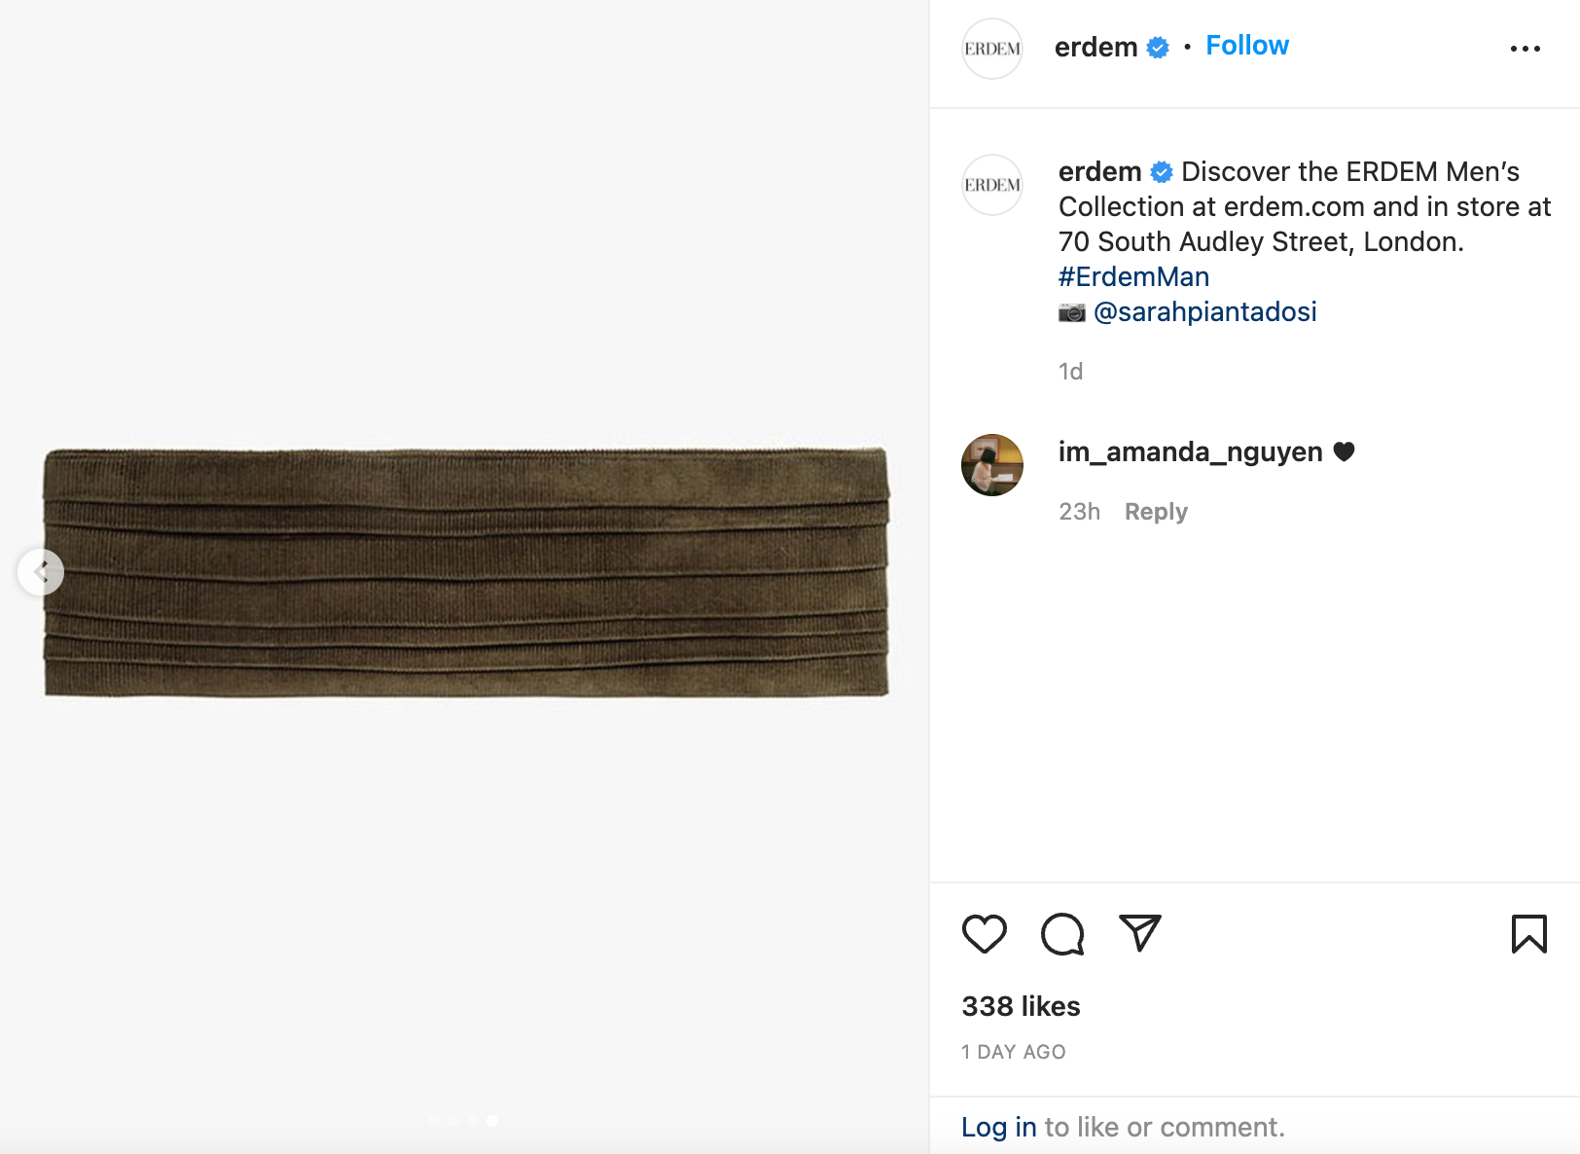Open the ERDEM profile picture in header
Image resolution: width=1580 pixels, height=1154 pixels.
coord(992,49)
